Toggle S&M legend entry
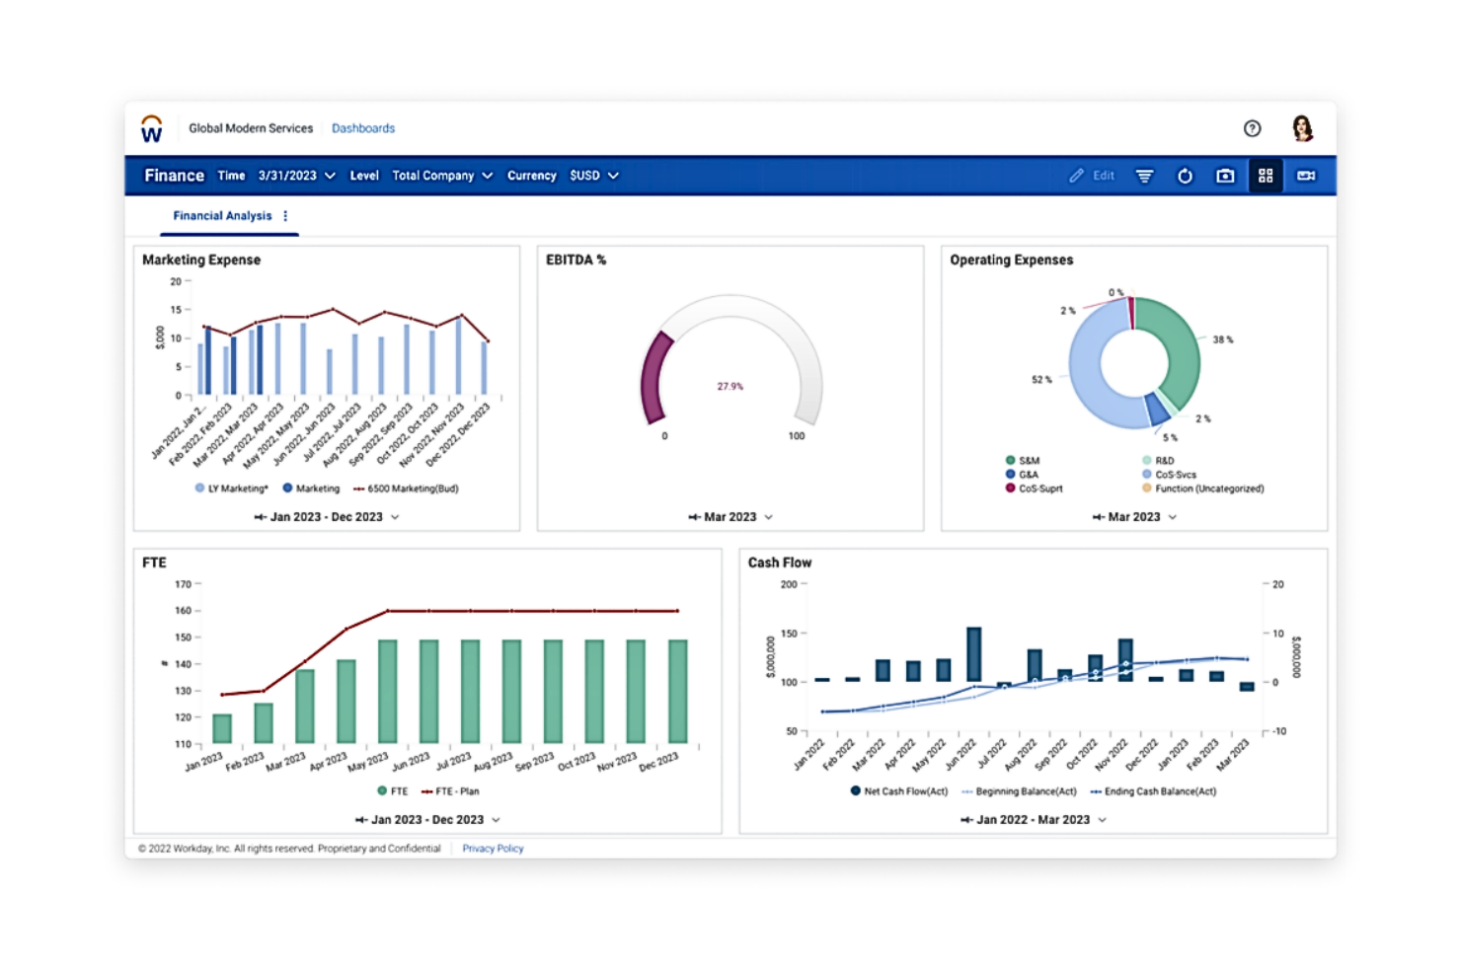This screenshot has height=974, width=1461. click(1023, 461)
